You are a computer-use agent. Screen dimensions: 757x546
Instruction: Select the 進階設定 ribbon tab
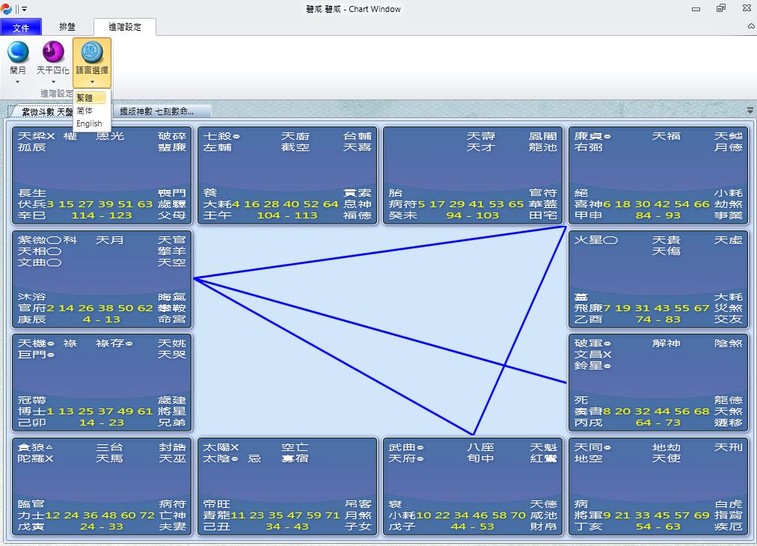(125, 27)
